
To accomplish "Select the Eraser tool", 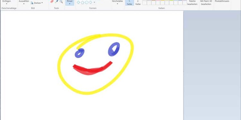I will (x=52, y=2).
